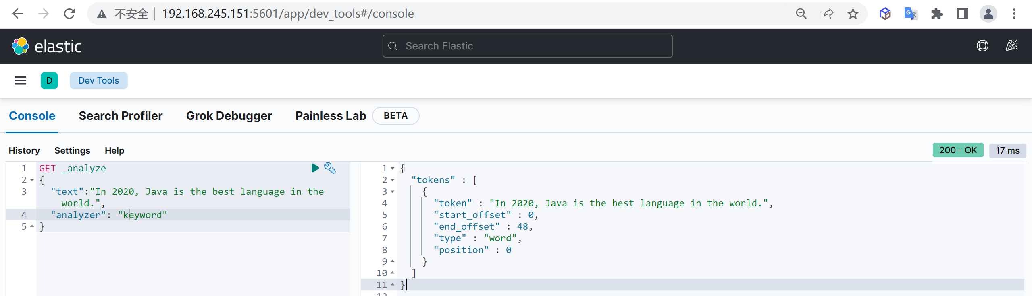This screenshot has height=296, width=1032.
Task: Open the help lifebuoy menu
Action: click(x=982, y=46)
